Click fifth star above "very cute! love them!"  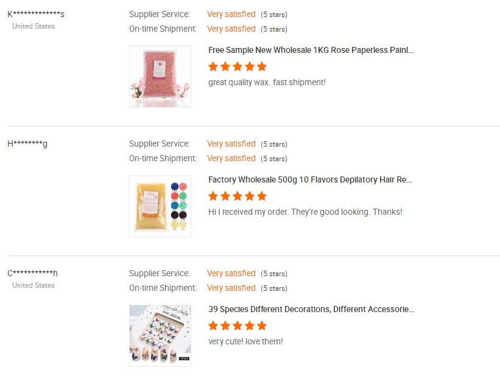click(262, 325)
